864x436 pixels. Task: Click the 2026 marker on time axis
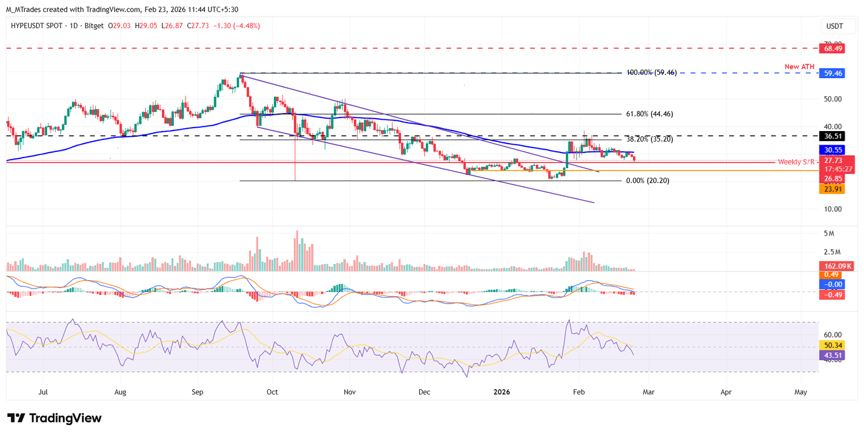501,391
